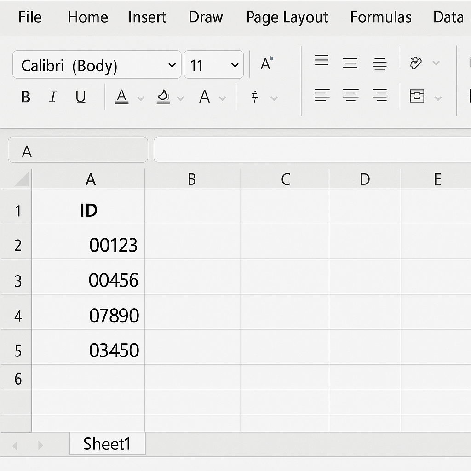Click the increase font size icon
This screenshot has width=471, height=471.
point(266,63)
